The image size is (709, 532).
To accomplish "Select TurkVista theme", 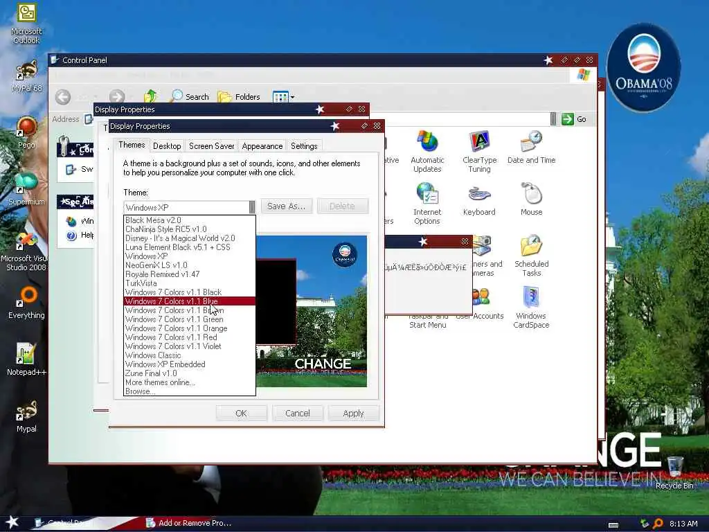I will 190,283.
